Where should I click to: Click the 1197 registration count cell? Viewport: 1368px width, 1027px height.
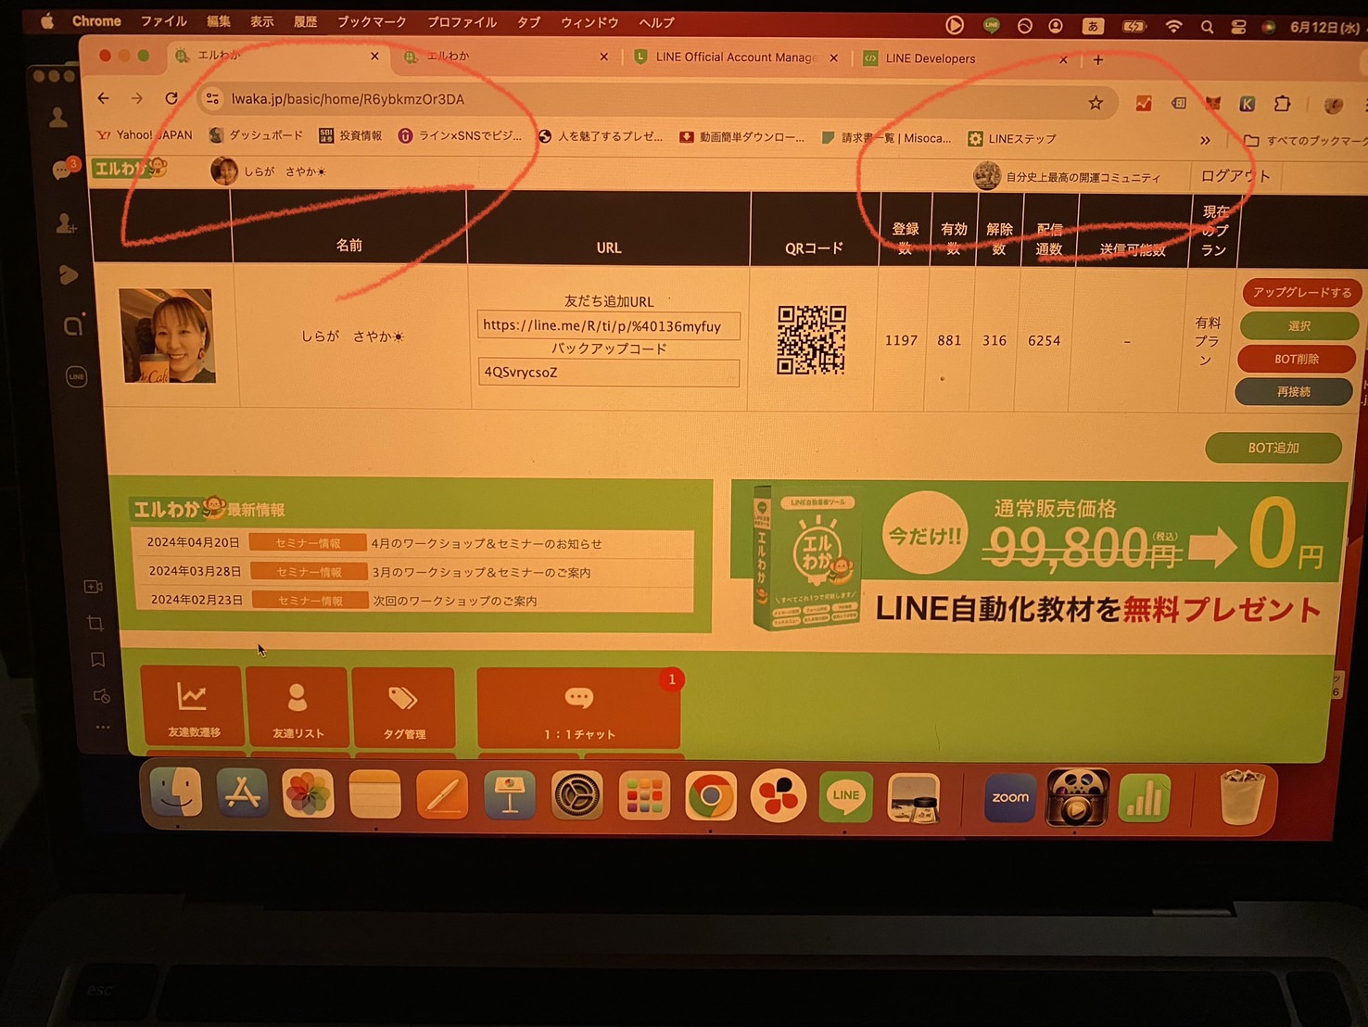(901, 340)
